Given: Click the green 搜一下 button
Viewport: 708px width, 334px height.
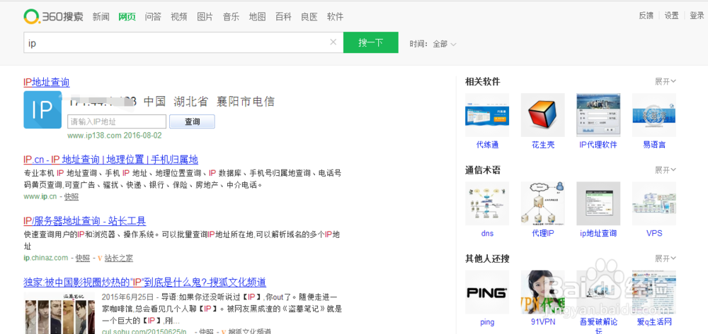Looking at the screenshot, I should [371, 42].
